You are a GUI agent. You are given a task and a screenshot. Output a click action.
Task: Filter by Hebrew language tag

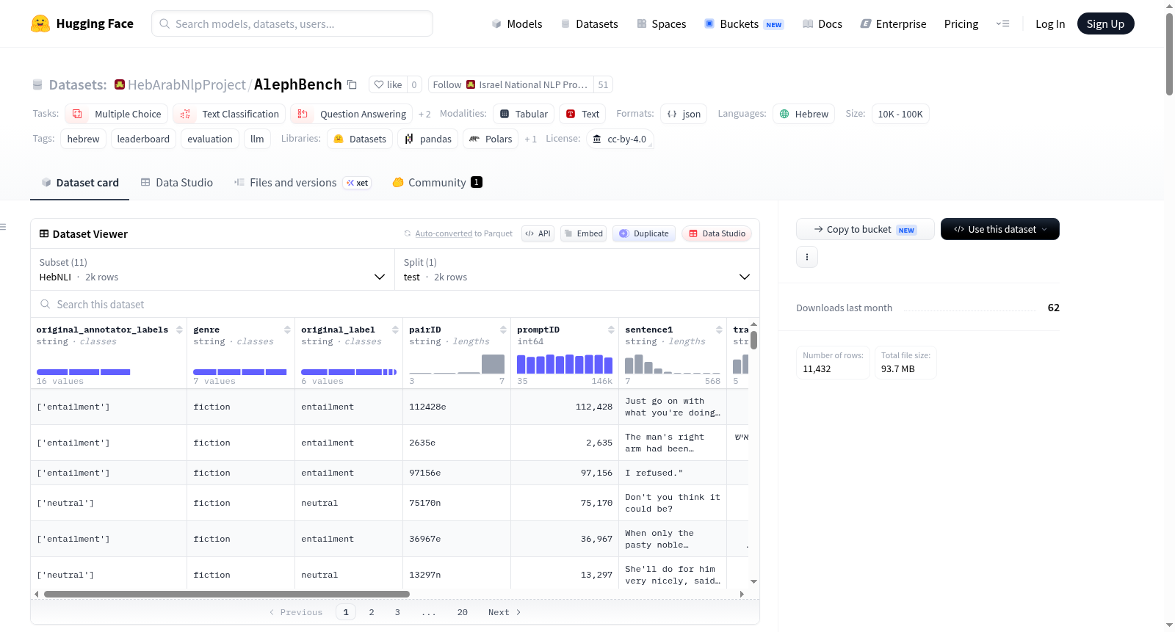803,114
